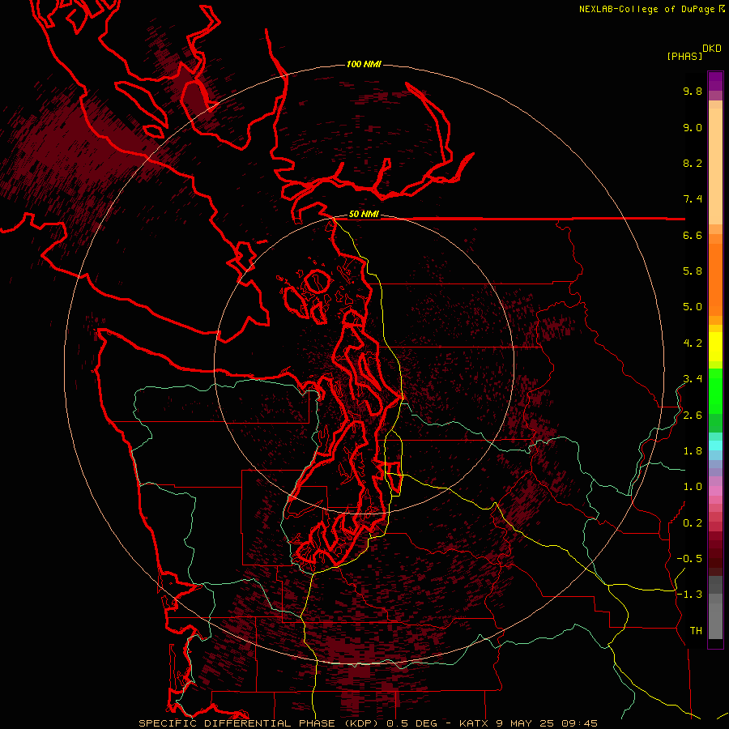
Task: Pick the 7.4 legend value
Action: 693,199
